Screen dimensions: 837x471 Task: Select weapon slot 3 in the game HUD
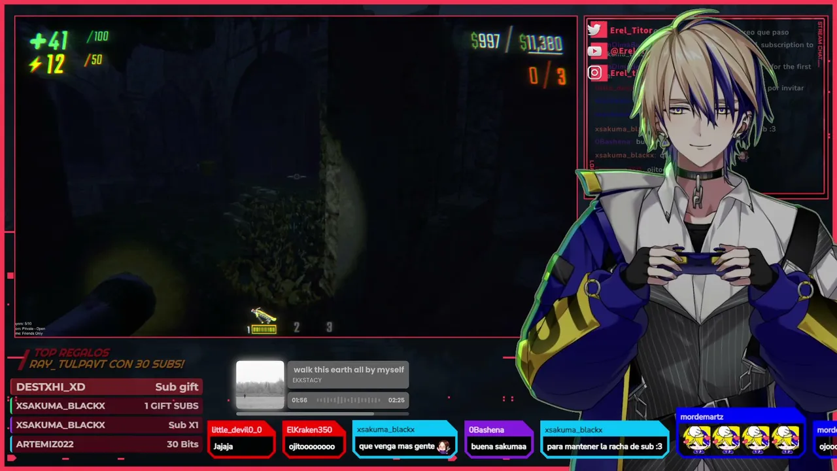tap(329, 327)
